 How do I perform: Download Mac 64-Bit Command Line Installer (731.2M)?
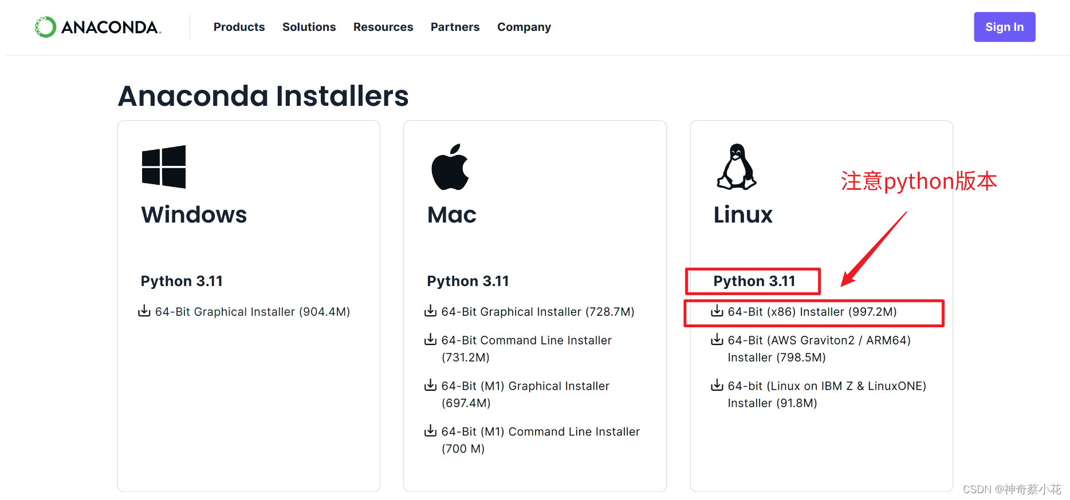[526, 348]
